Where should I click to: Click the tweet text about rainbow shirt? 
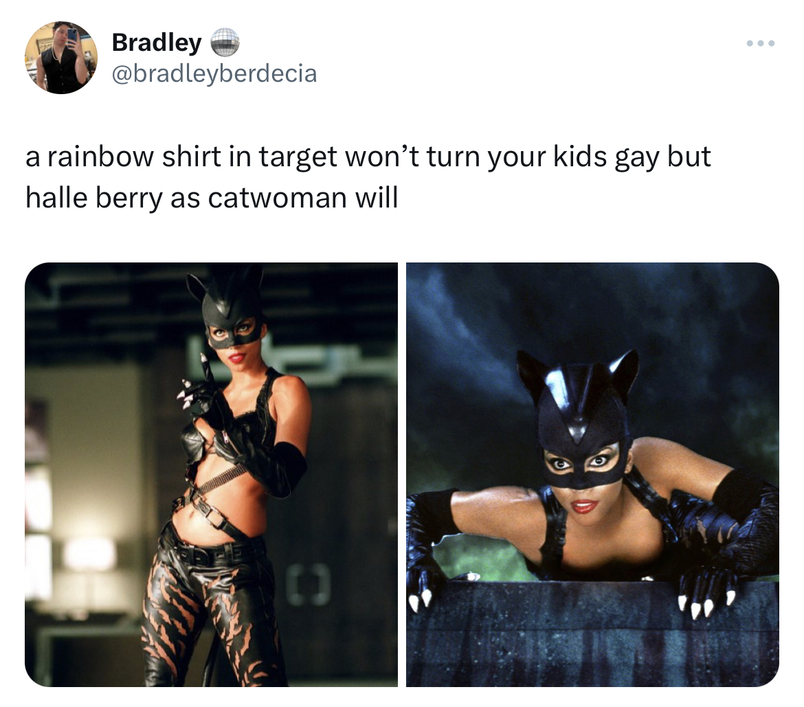click(x=368, y=177)
